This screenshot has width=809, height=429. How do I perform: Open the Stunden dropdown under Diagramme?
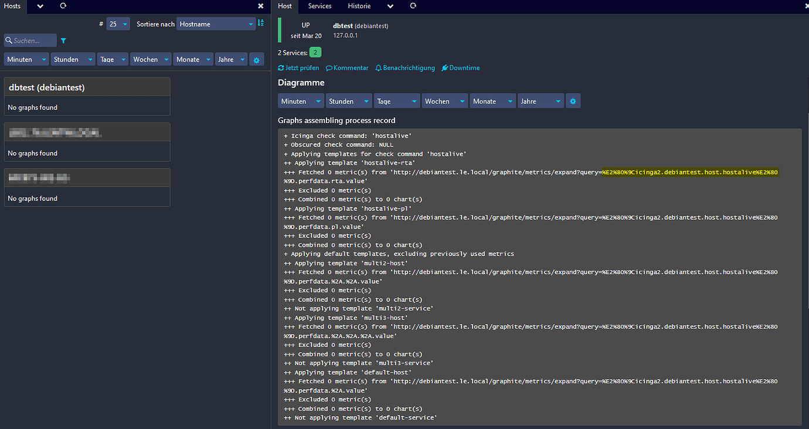coord(349,101)
